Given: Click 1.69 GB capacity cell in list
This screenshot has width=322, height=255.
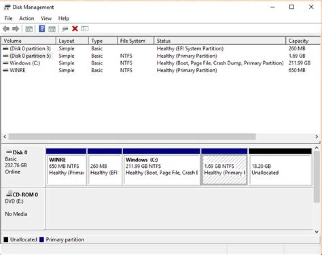Looking at the screenshot, I should click(297, 55).
